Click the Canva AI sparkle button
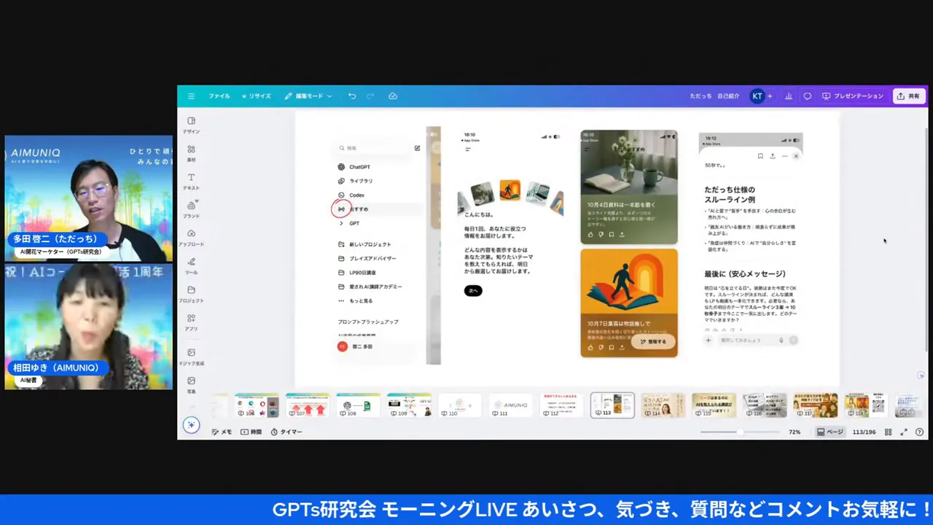 (191, 425)
